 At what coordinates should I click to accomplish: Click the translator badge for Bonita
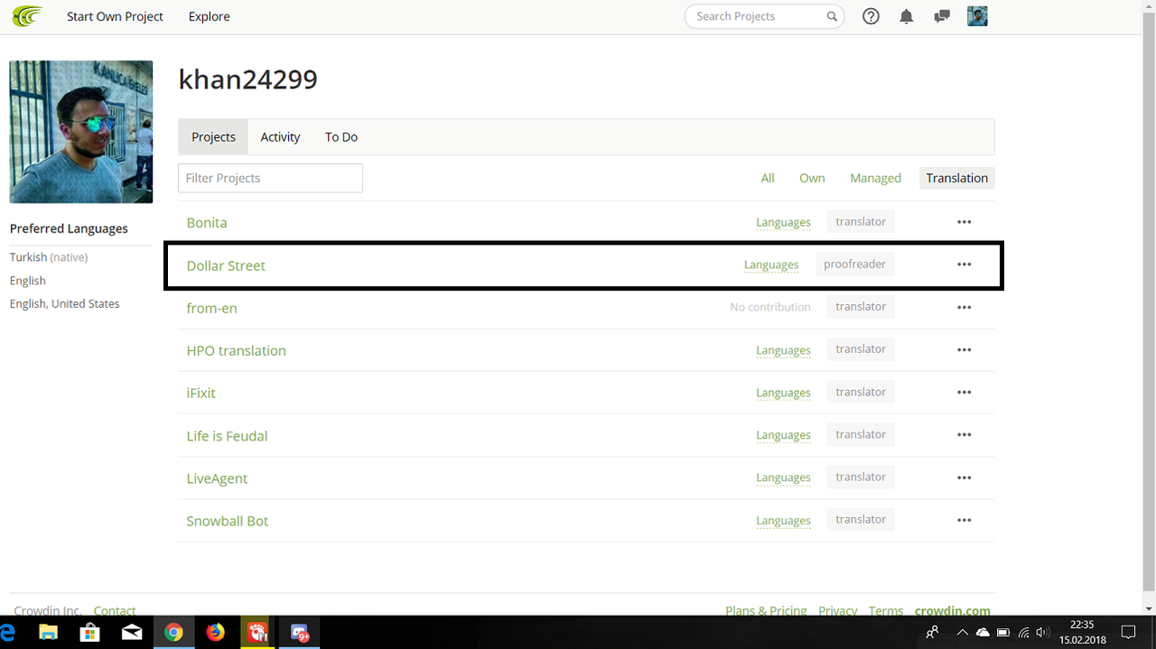click(x=861, y=221)
